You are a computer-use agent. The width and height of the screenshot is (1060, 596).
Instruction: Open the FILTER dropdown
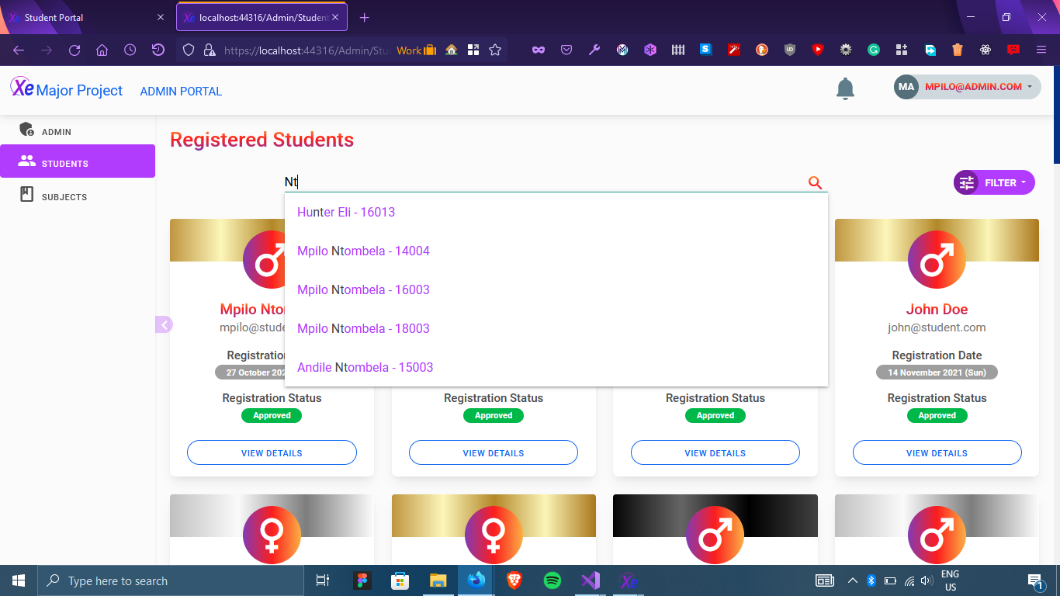994,182
